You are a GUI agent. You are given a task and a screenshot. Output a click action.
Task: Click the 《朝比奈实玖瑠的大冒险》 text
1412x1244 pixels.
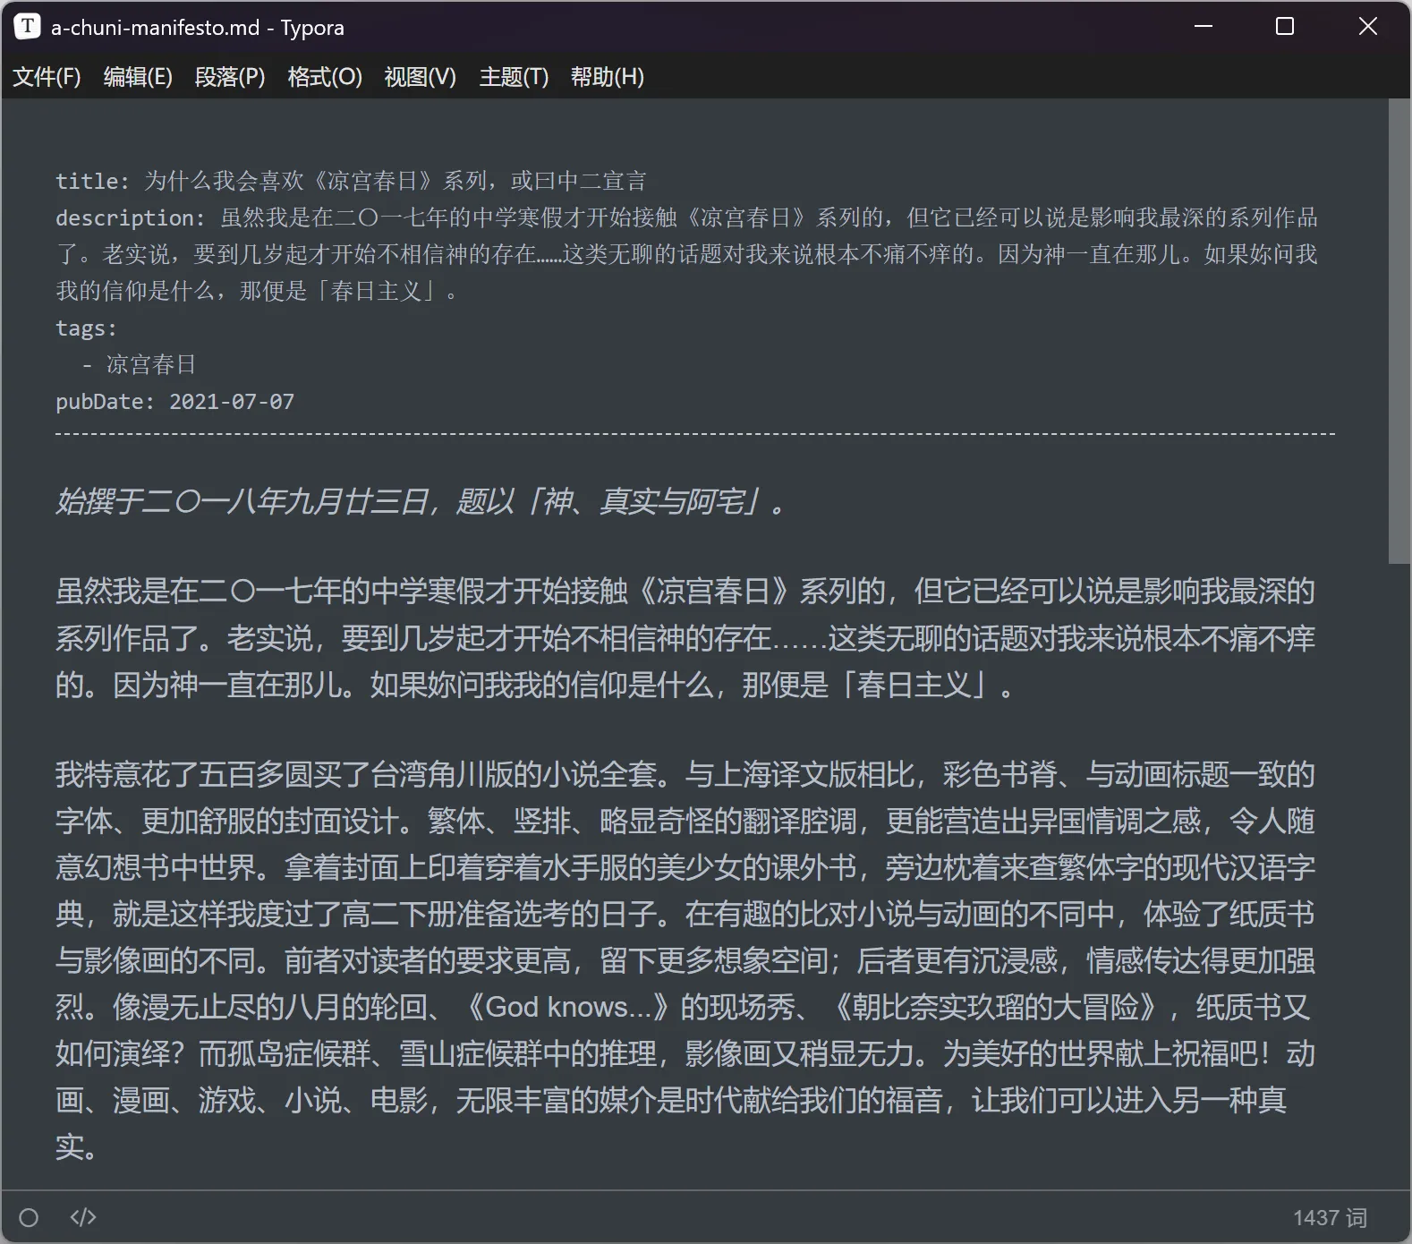click(x=998, y=1007)
